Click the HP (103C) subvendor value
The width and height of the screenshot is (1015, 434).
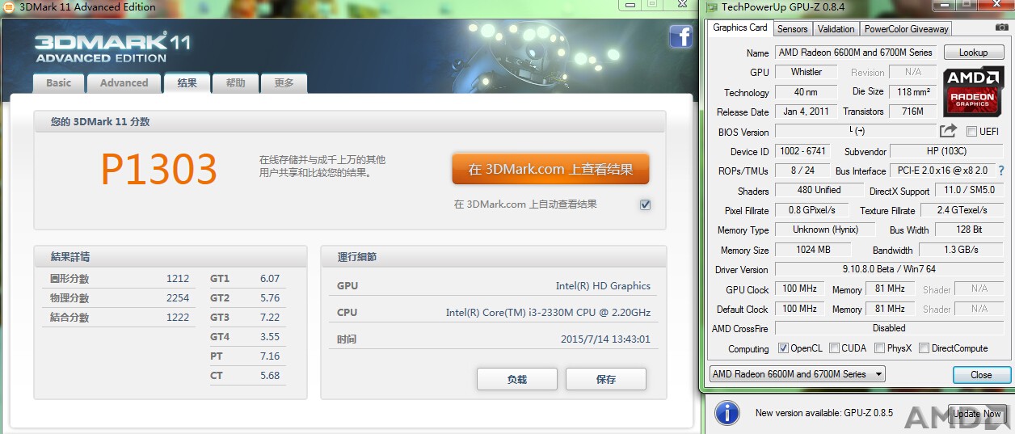[946, 151]
